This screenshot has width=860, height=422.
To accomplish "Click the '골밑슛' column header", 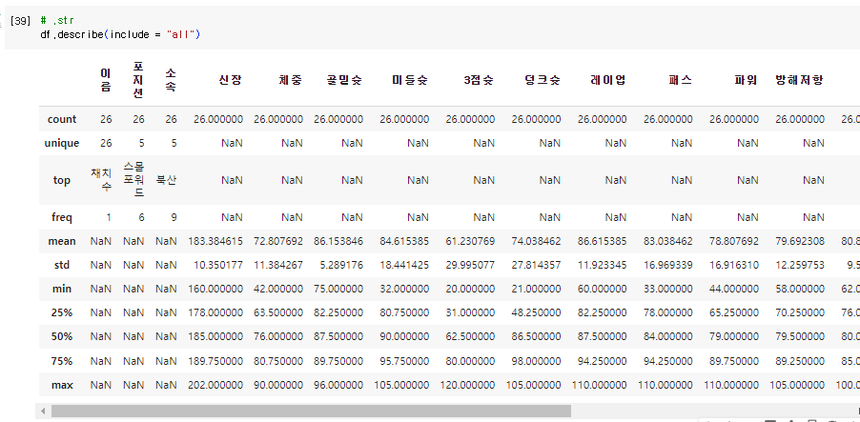I will [x=344, y=80].
